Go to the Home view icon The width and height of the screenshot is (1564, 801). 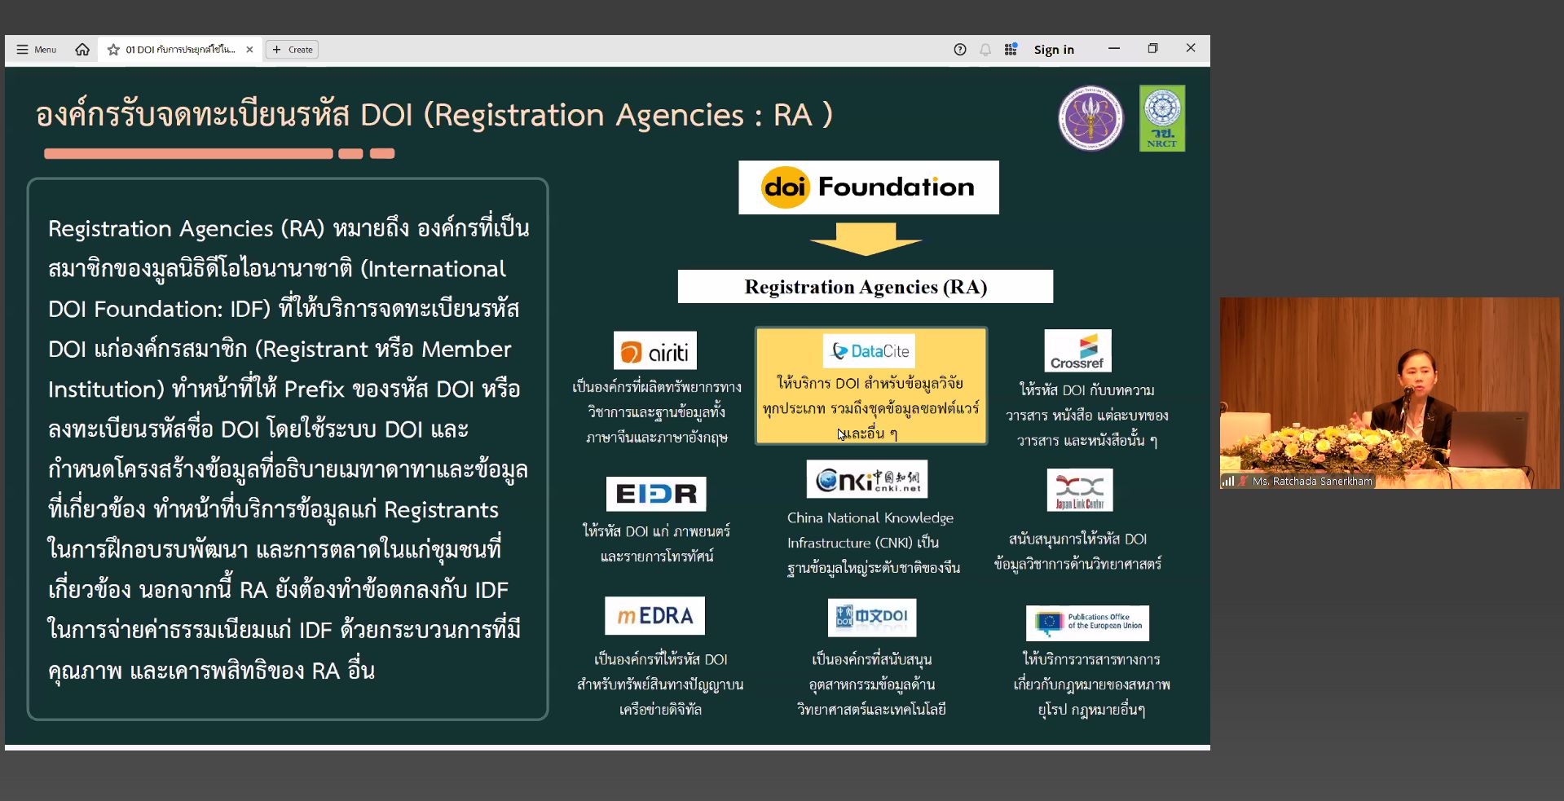point(82,50)
